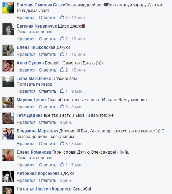172x194 pixels.
Task: Show translation of Елена Романова's comment
Action: tap(35, 158)
